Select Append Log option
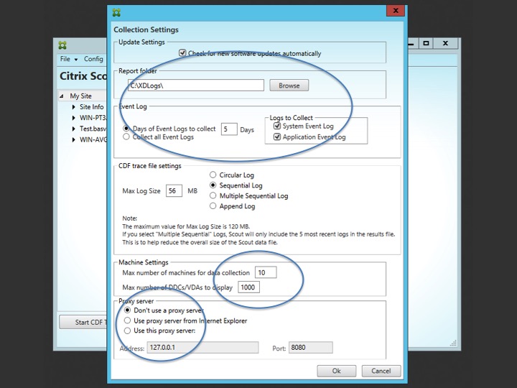Image resolution: width=517 pixels, height=388 pixels. click(213, 206)
